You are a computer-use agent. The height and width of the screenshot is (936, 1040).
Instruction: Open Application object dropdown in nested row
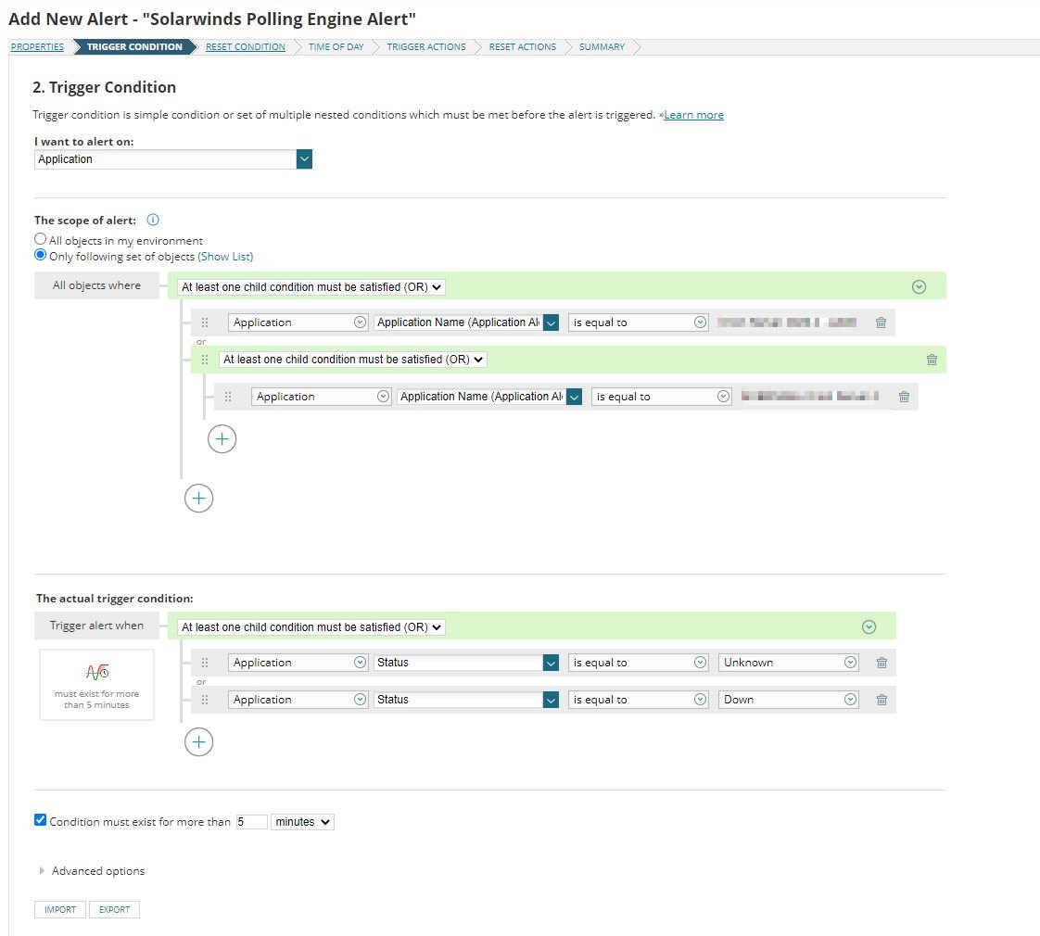[x=321, y=397]
